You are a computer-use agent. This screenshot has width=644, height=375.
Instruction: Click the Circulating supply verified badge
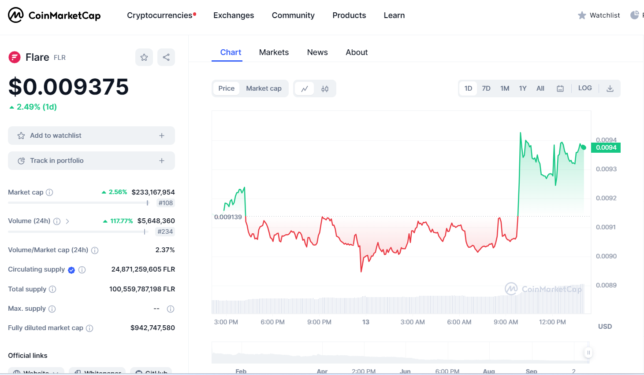pos(71,270)
